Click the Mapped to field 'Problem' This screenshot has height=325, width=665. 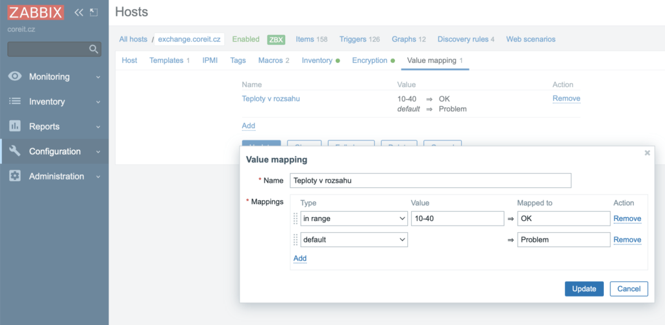click(x=564, y=240)
